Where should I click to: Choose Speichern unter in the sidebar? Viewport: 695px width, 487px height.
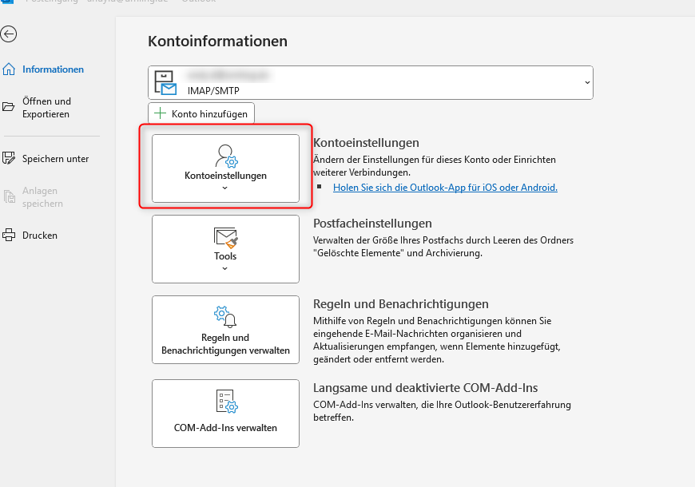55,159
